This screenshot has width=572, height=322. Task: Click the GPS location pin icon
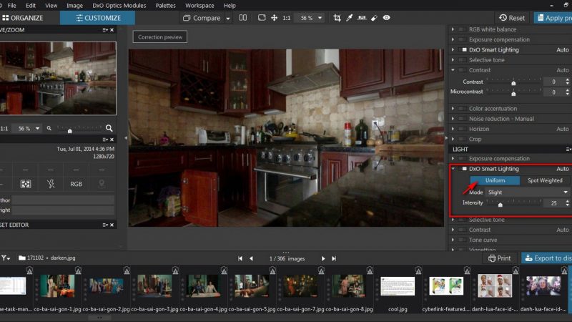click(x=102, y=184)
